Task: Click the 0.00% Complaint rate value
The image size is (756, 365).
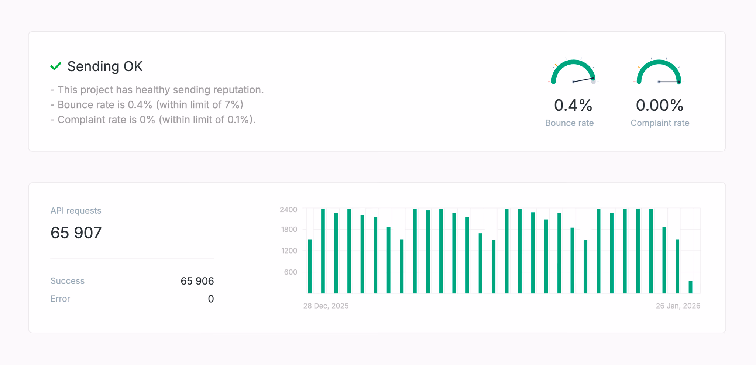Action: (x=660, y=105)
